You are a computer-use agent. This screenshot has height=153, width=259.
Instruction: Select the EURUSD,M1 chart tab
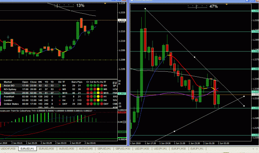coord(27,149)
